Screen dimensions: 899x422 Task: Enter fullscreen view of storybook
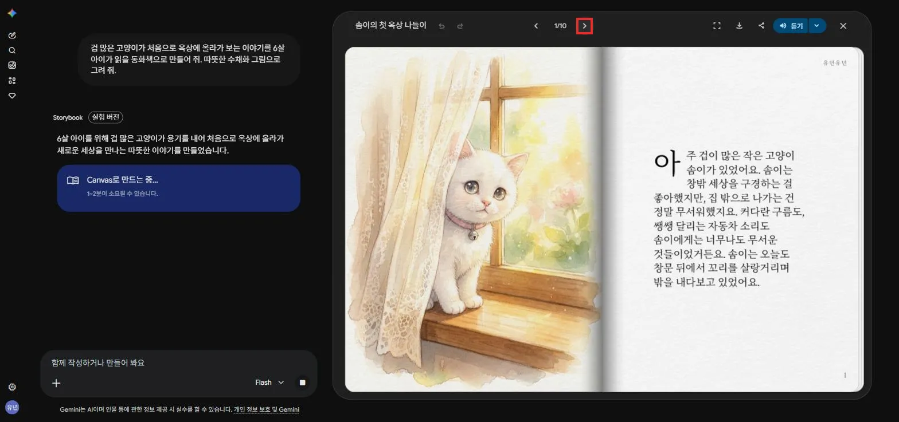(717, 26)
